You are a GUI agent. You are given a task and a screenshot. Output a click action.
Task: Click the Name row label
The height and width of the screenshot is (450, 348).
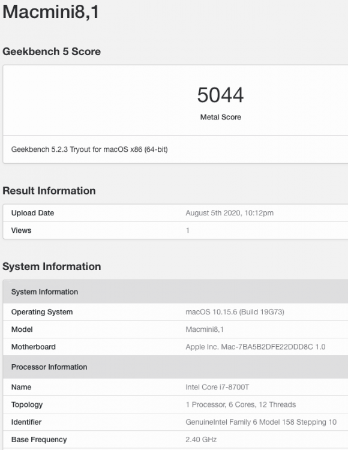click(21, 387)
